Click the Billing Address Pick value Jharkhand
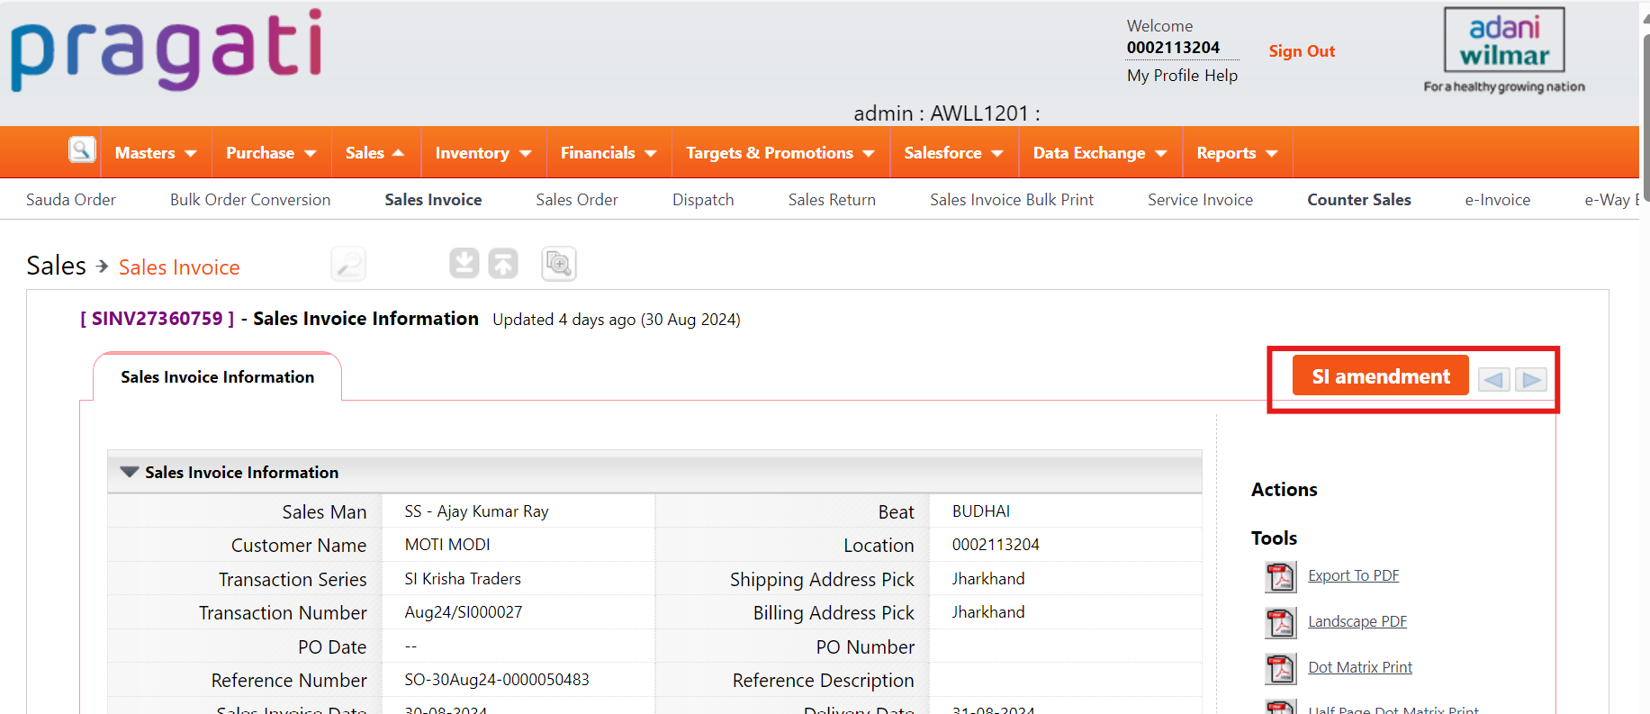Viewport: 1650px width, 714px height. coord(988,612)
